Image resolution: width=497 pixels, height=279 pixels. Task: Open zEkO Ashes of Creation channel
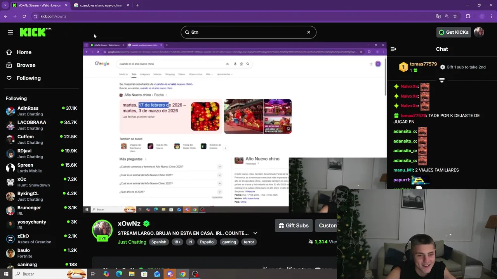[42, 239]
